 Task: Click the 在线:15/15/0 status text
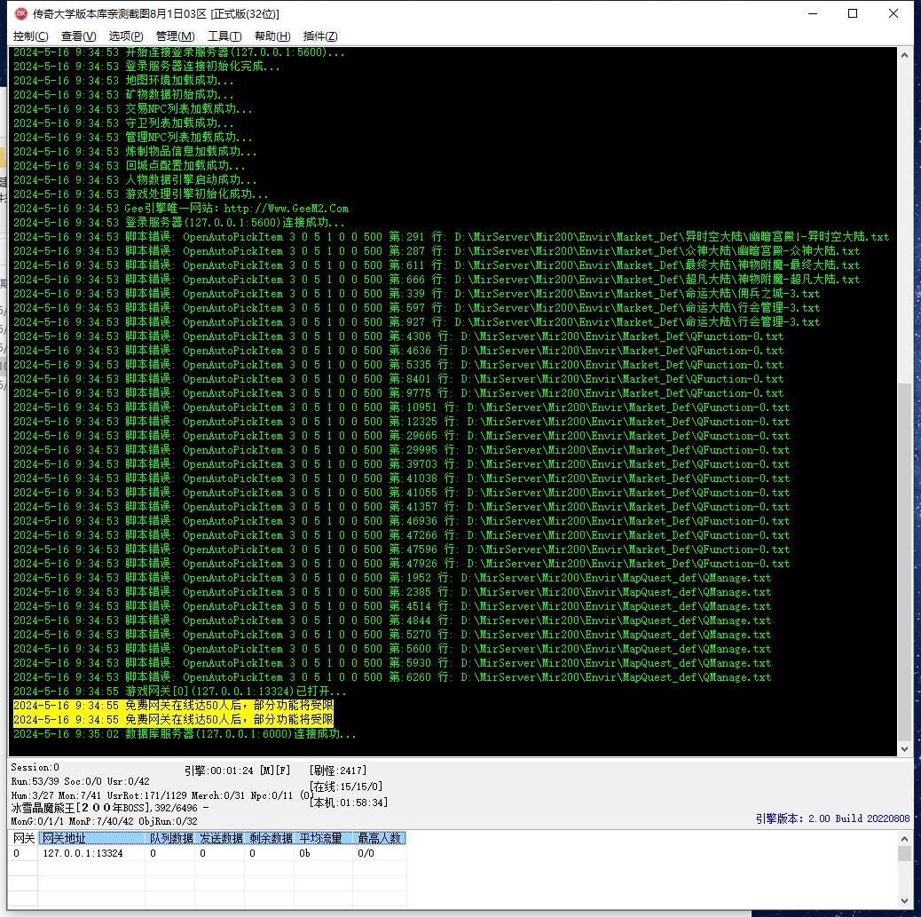pyautogui.click(x=346, y=787)
